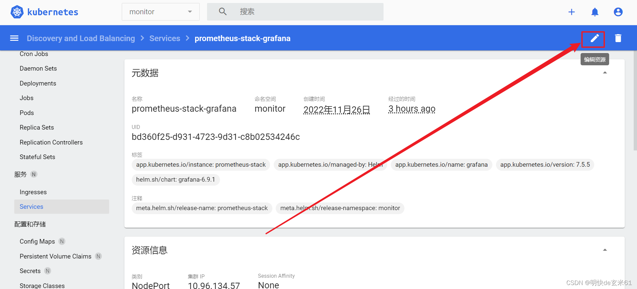Open the monitor namespace dropdown
The height and width of the screenshot is (289, 637).
coord(161,12)
